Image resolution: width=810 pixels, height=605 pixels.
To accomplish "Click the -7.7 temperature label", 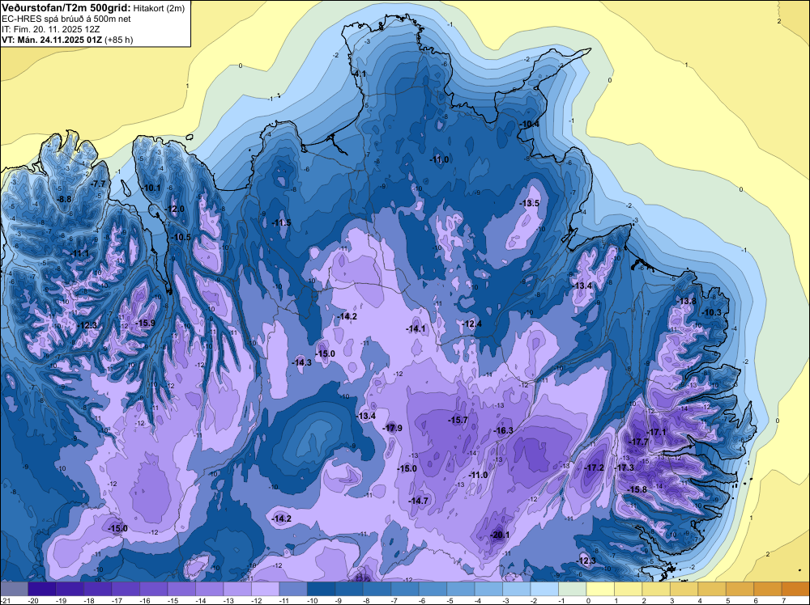I will 98,184.
